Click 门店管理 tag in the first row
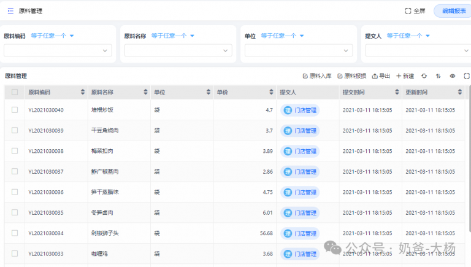 coord(300,110)
